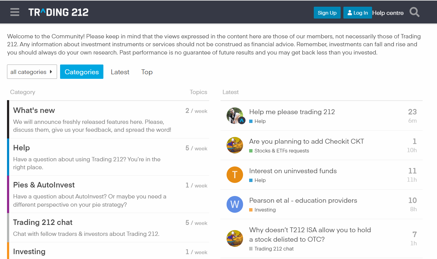Open topic Help me please trading 212
This screenshot has height=259, width=437.
coord(292,112)
